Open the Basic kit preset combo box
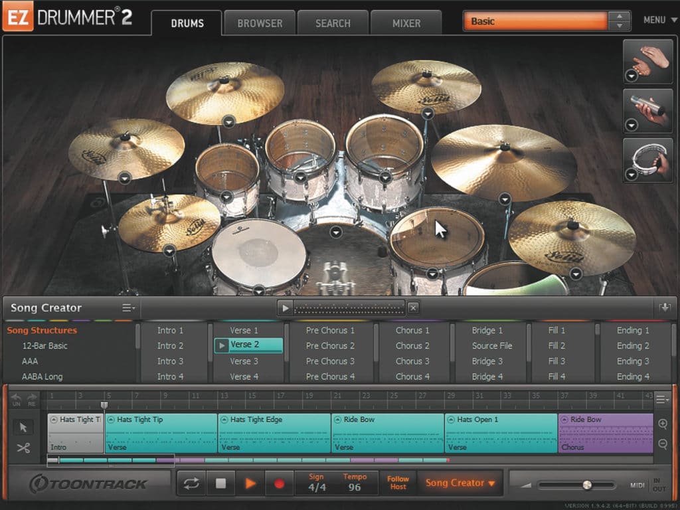Image resolution: width=680 pixels, height=510 pixels. click(x=536, y=21)
